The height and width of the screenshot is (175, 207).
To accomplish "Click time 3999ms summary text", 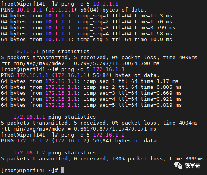I will click(x=186, y=158).
